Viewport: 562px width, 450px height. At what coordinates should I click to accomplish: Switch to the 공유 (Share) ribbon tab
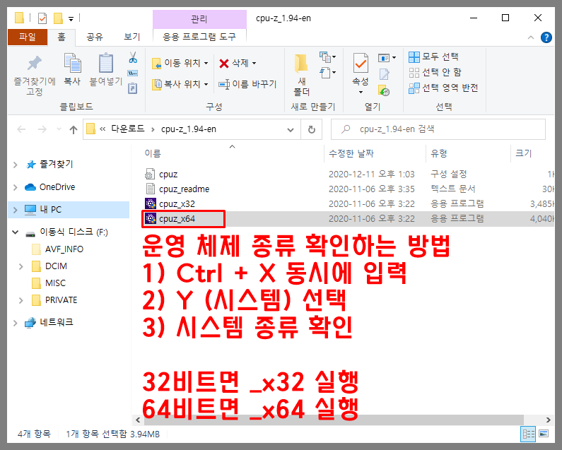tap(95, 37)
